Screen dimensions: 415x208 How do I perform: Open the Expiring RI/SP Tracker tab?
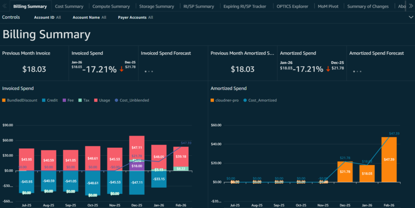(246, 6)
